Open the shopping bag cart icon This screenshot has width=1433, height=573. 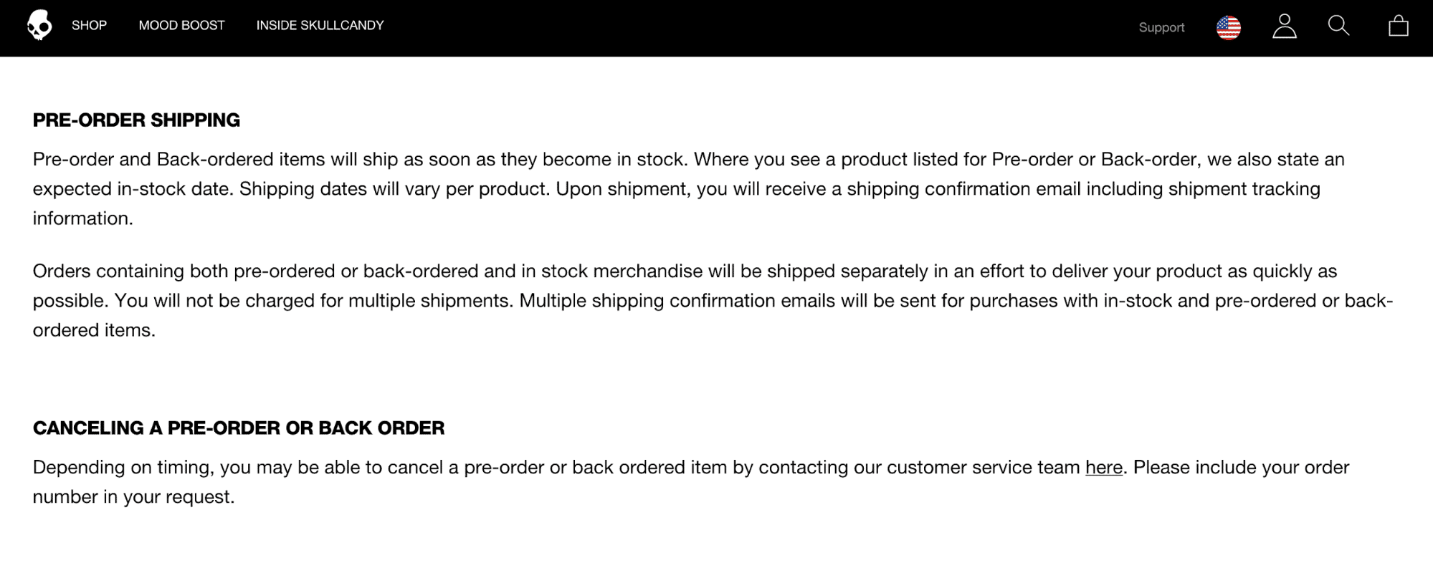(x=1398, y=27)
